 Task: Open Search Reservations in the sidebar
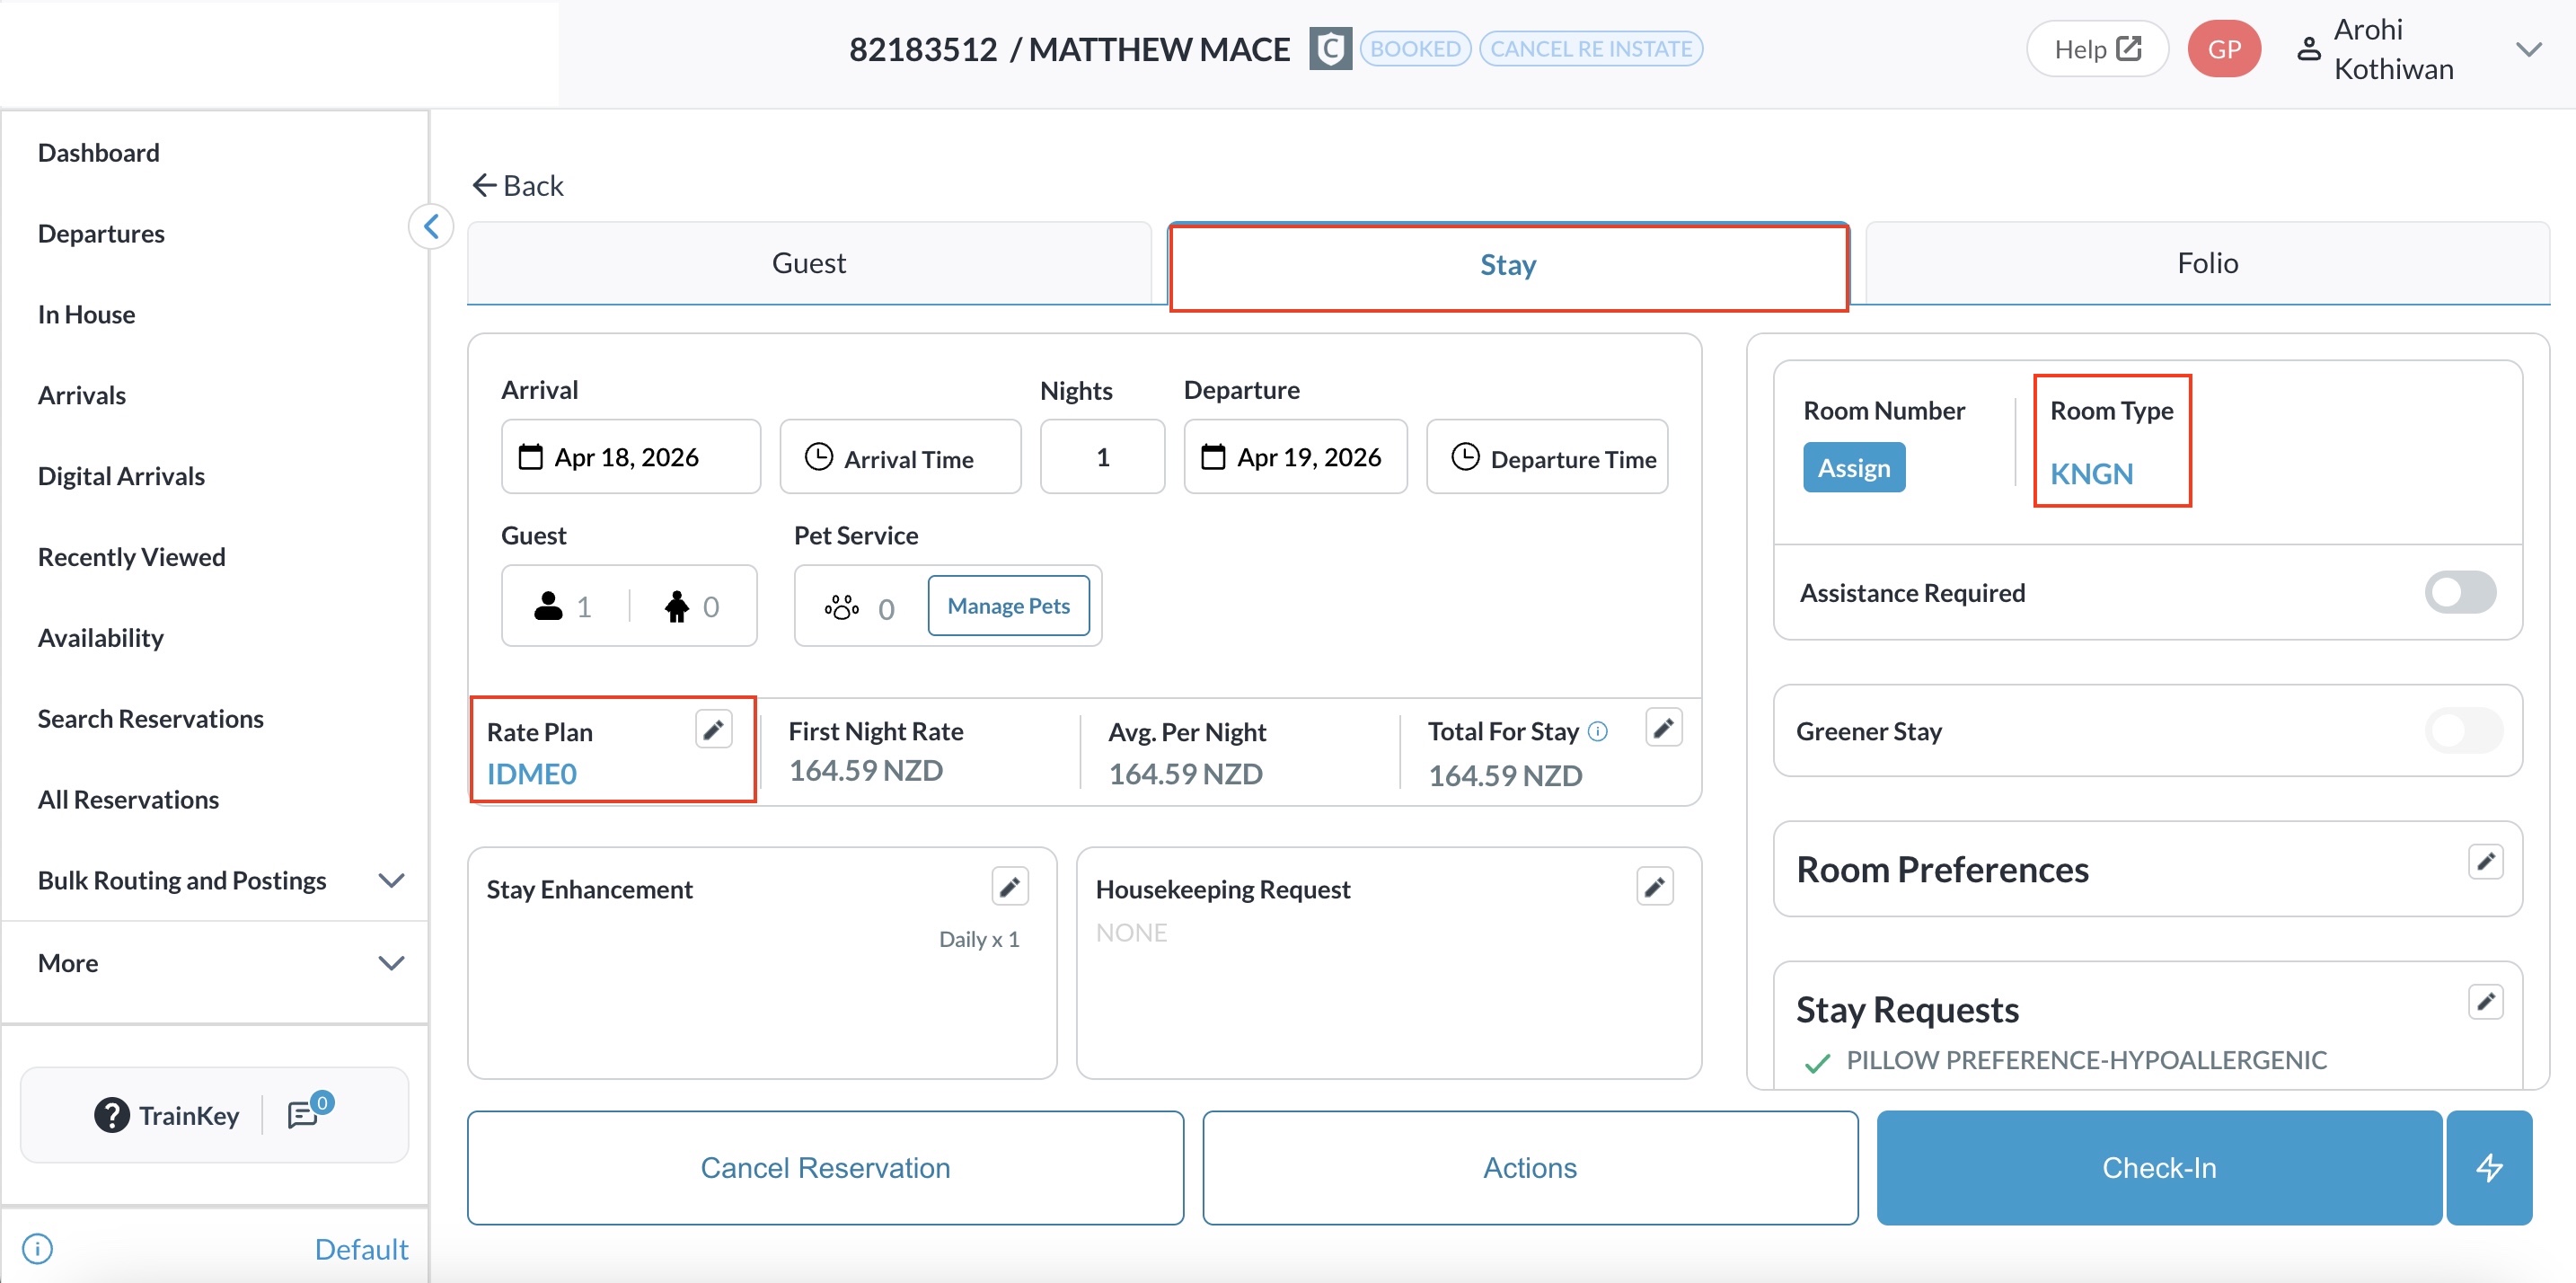pos(150,719)
